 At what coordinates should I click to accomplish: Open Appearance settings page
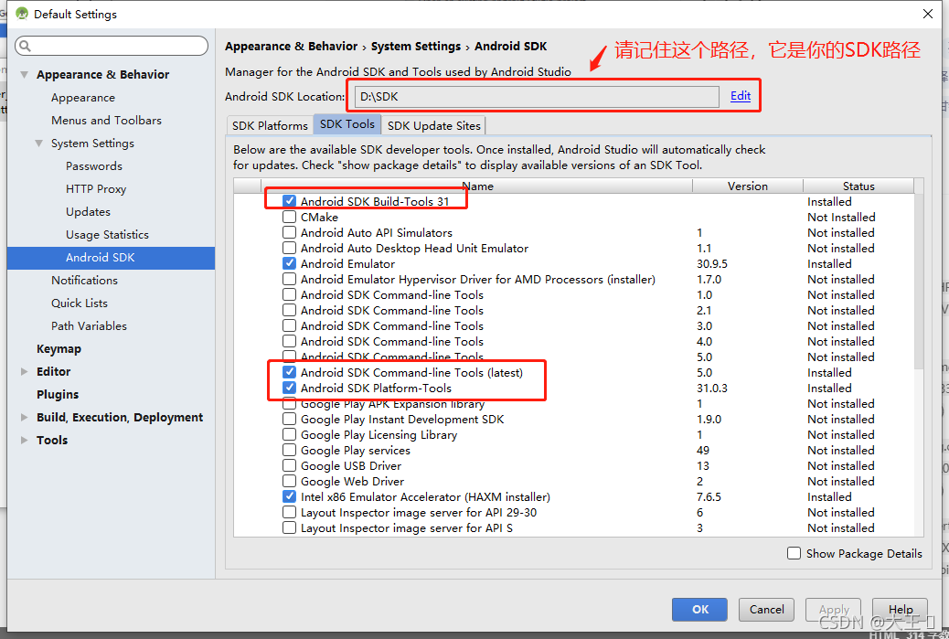(83, 98)
